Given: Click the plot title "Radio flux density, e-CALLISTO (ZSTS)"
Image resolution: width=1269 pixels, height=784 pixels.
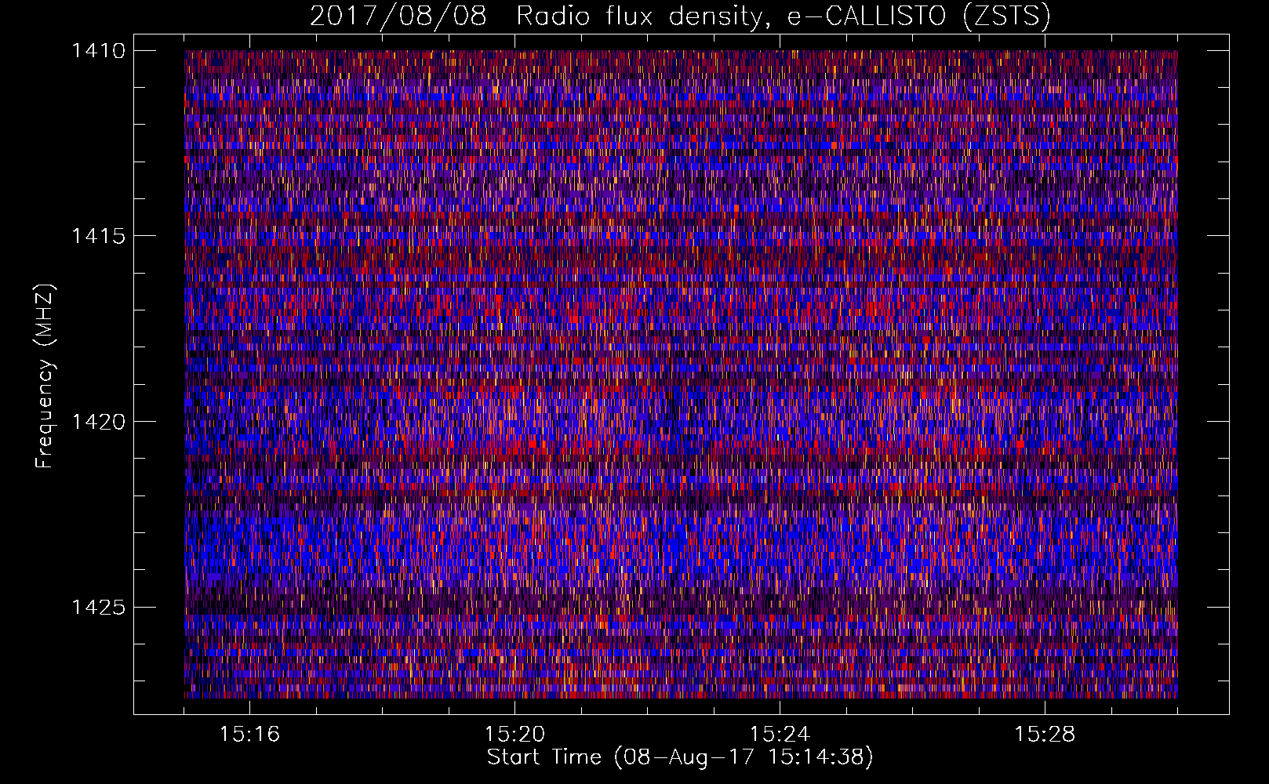Looking at the screenshot, I should pos(784,16).
